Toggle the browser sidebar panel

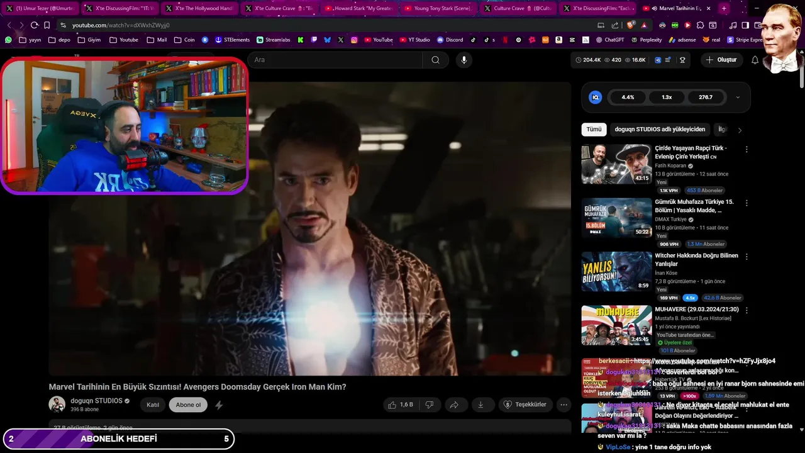point(745,25)
